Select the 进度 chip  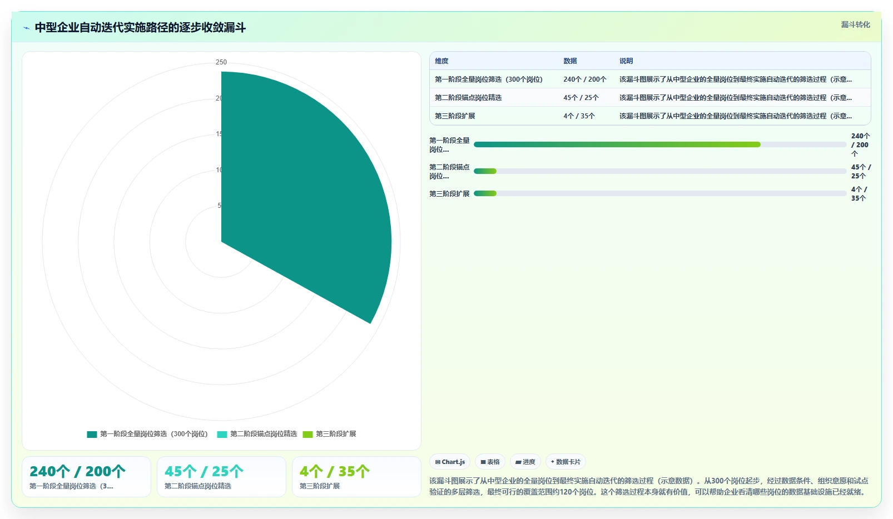point(525,462)
